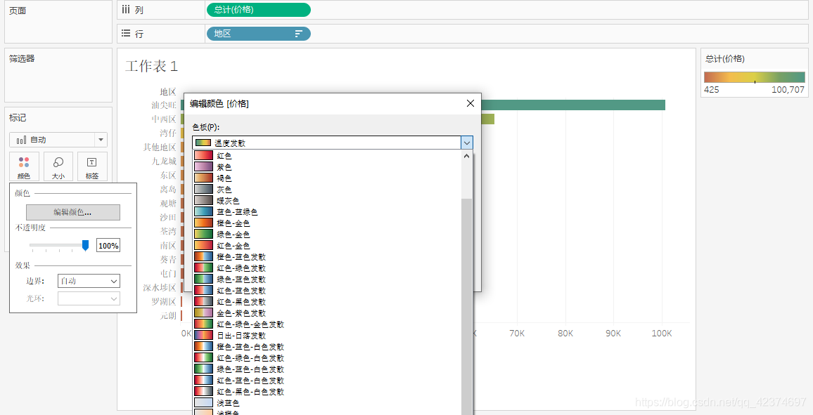Open the 颜色 marks card

point(24,167)
